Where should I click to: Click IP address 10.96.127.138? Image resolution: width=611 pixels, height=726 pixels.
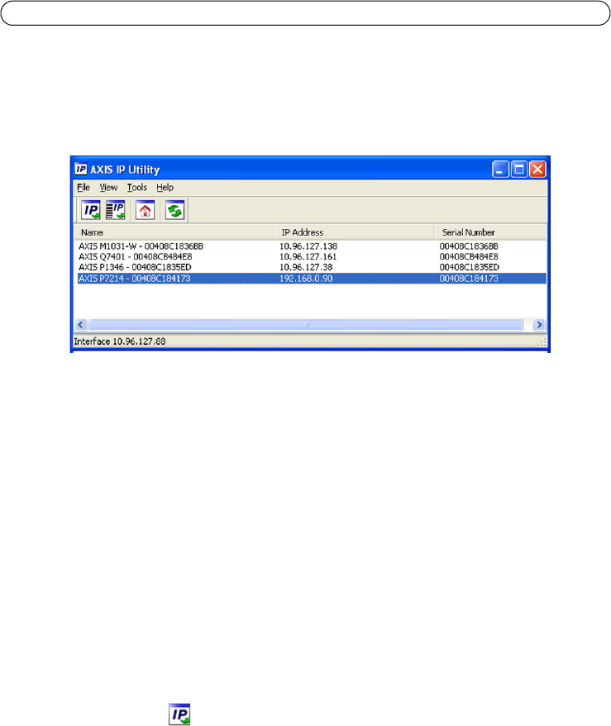[x=308, y=246]
